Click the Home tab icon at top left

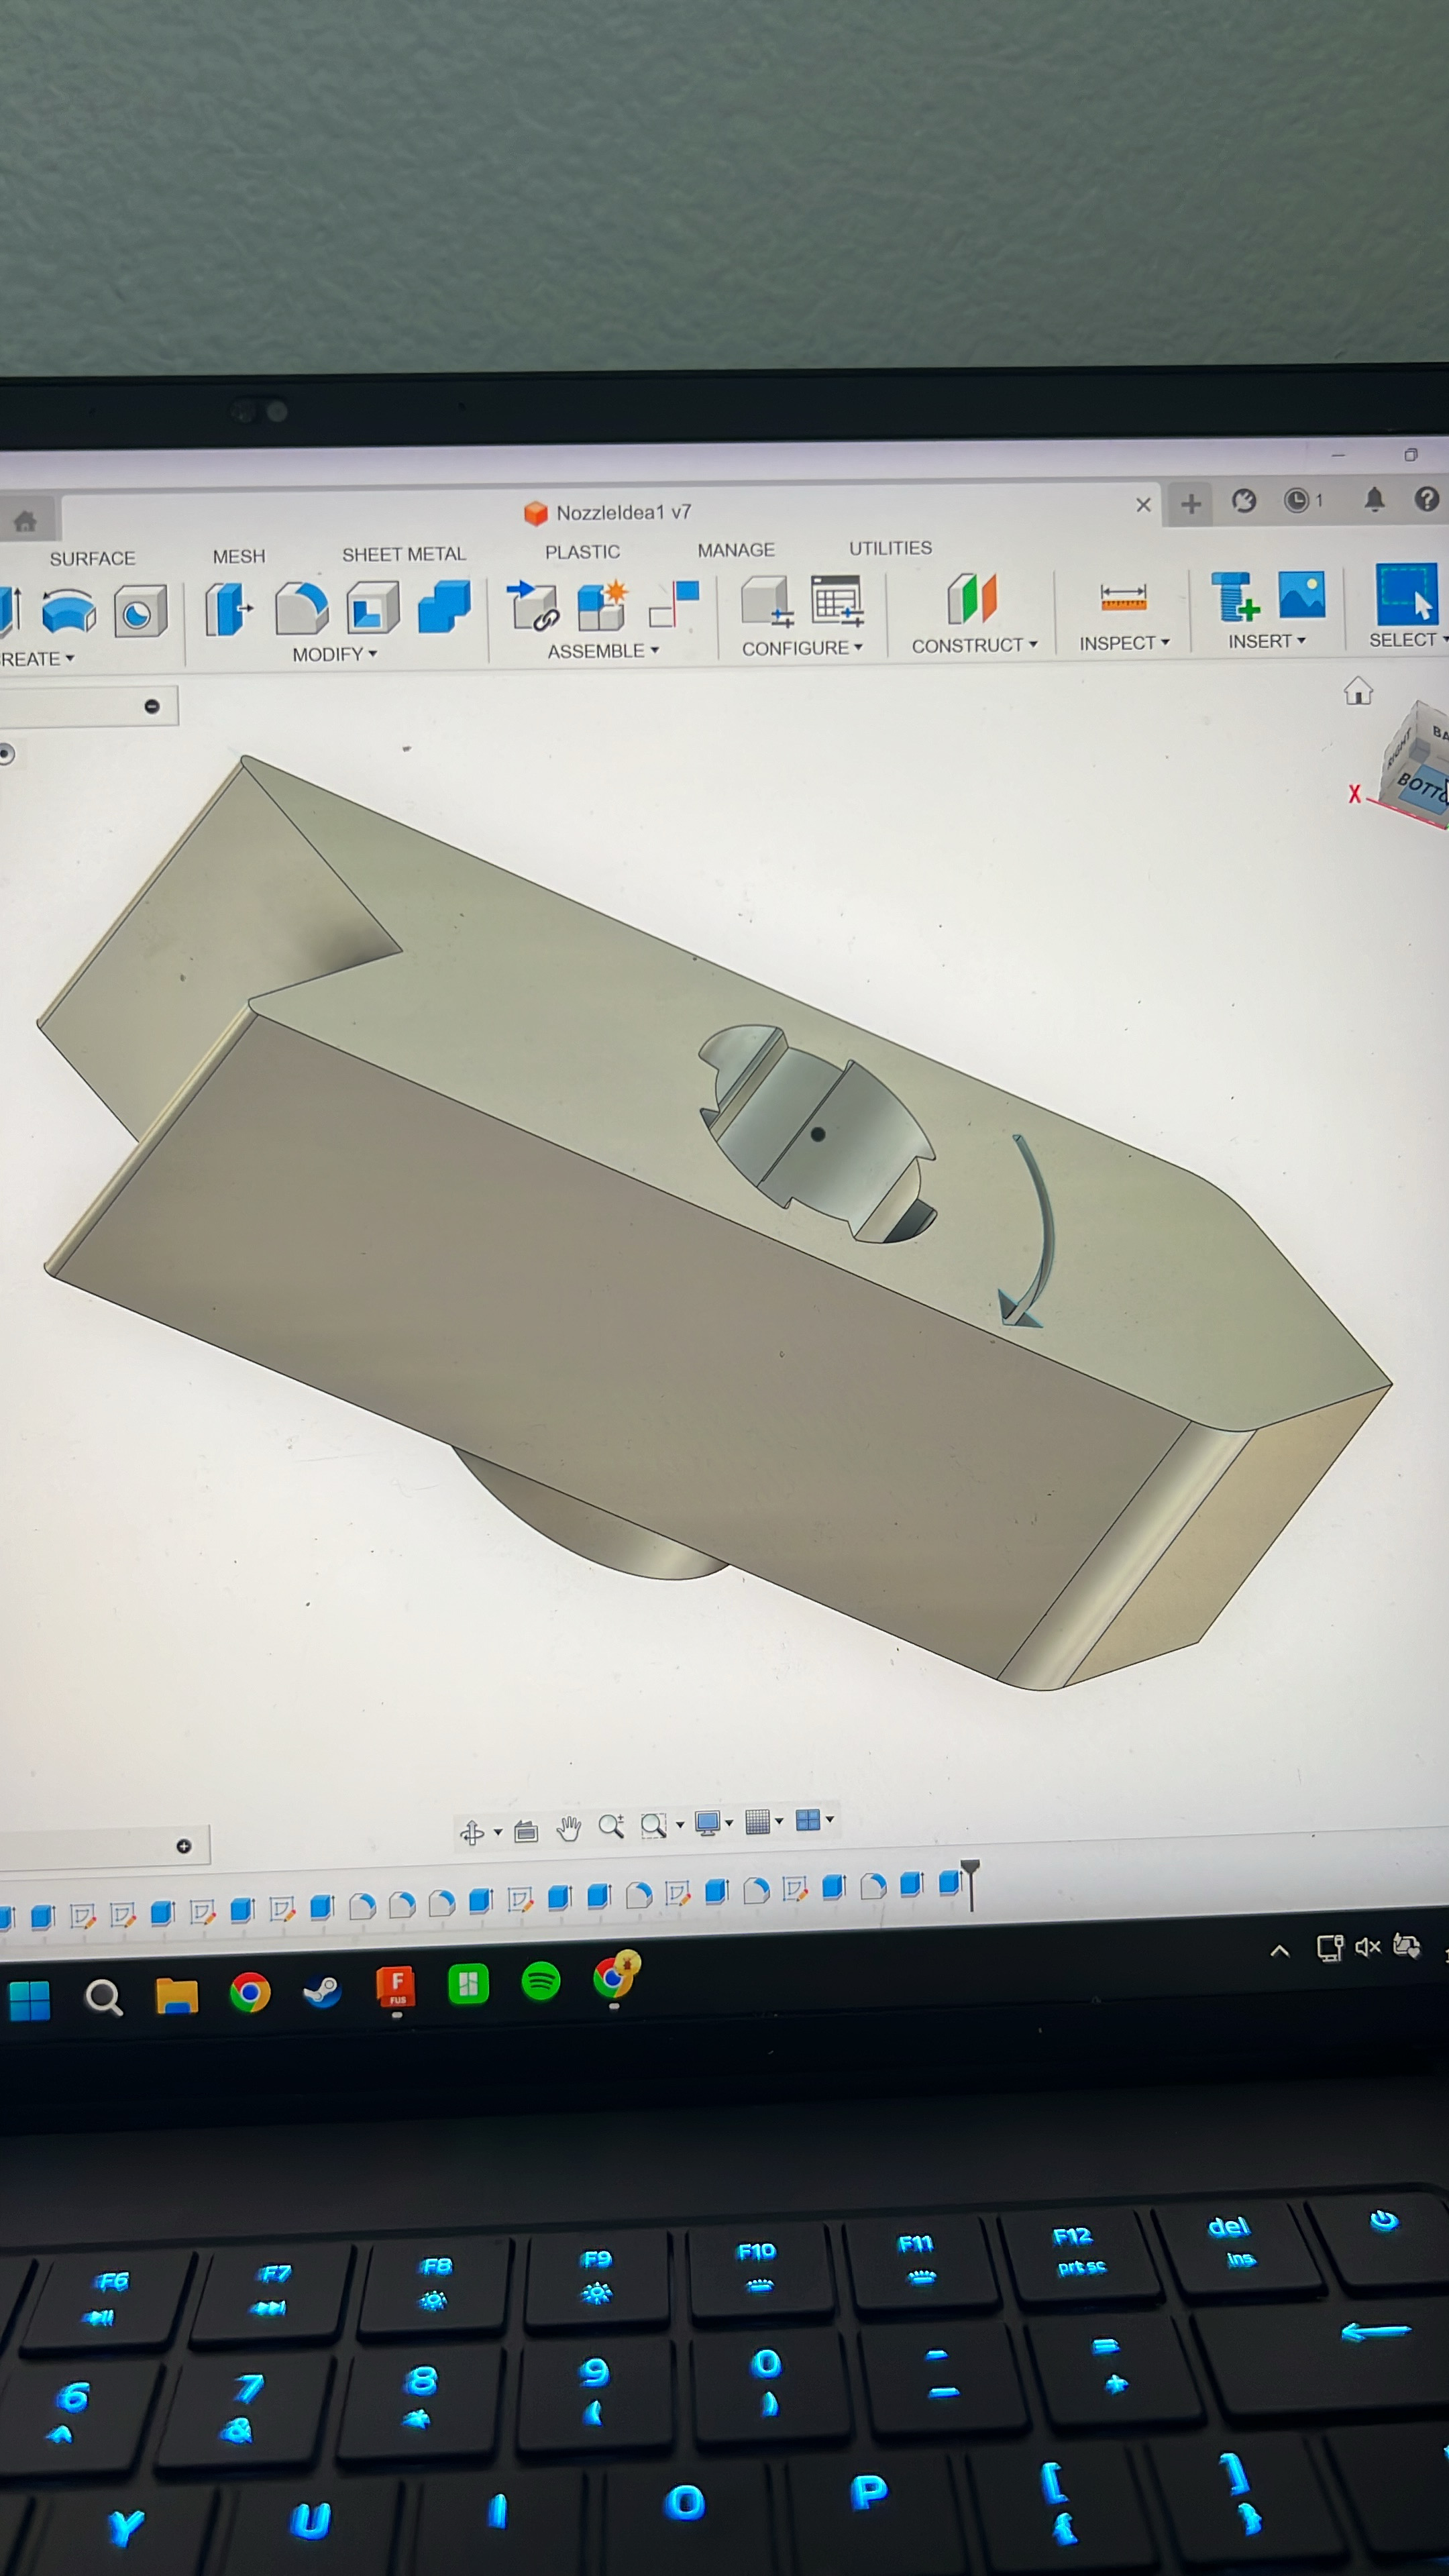(25, 521)
